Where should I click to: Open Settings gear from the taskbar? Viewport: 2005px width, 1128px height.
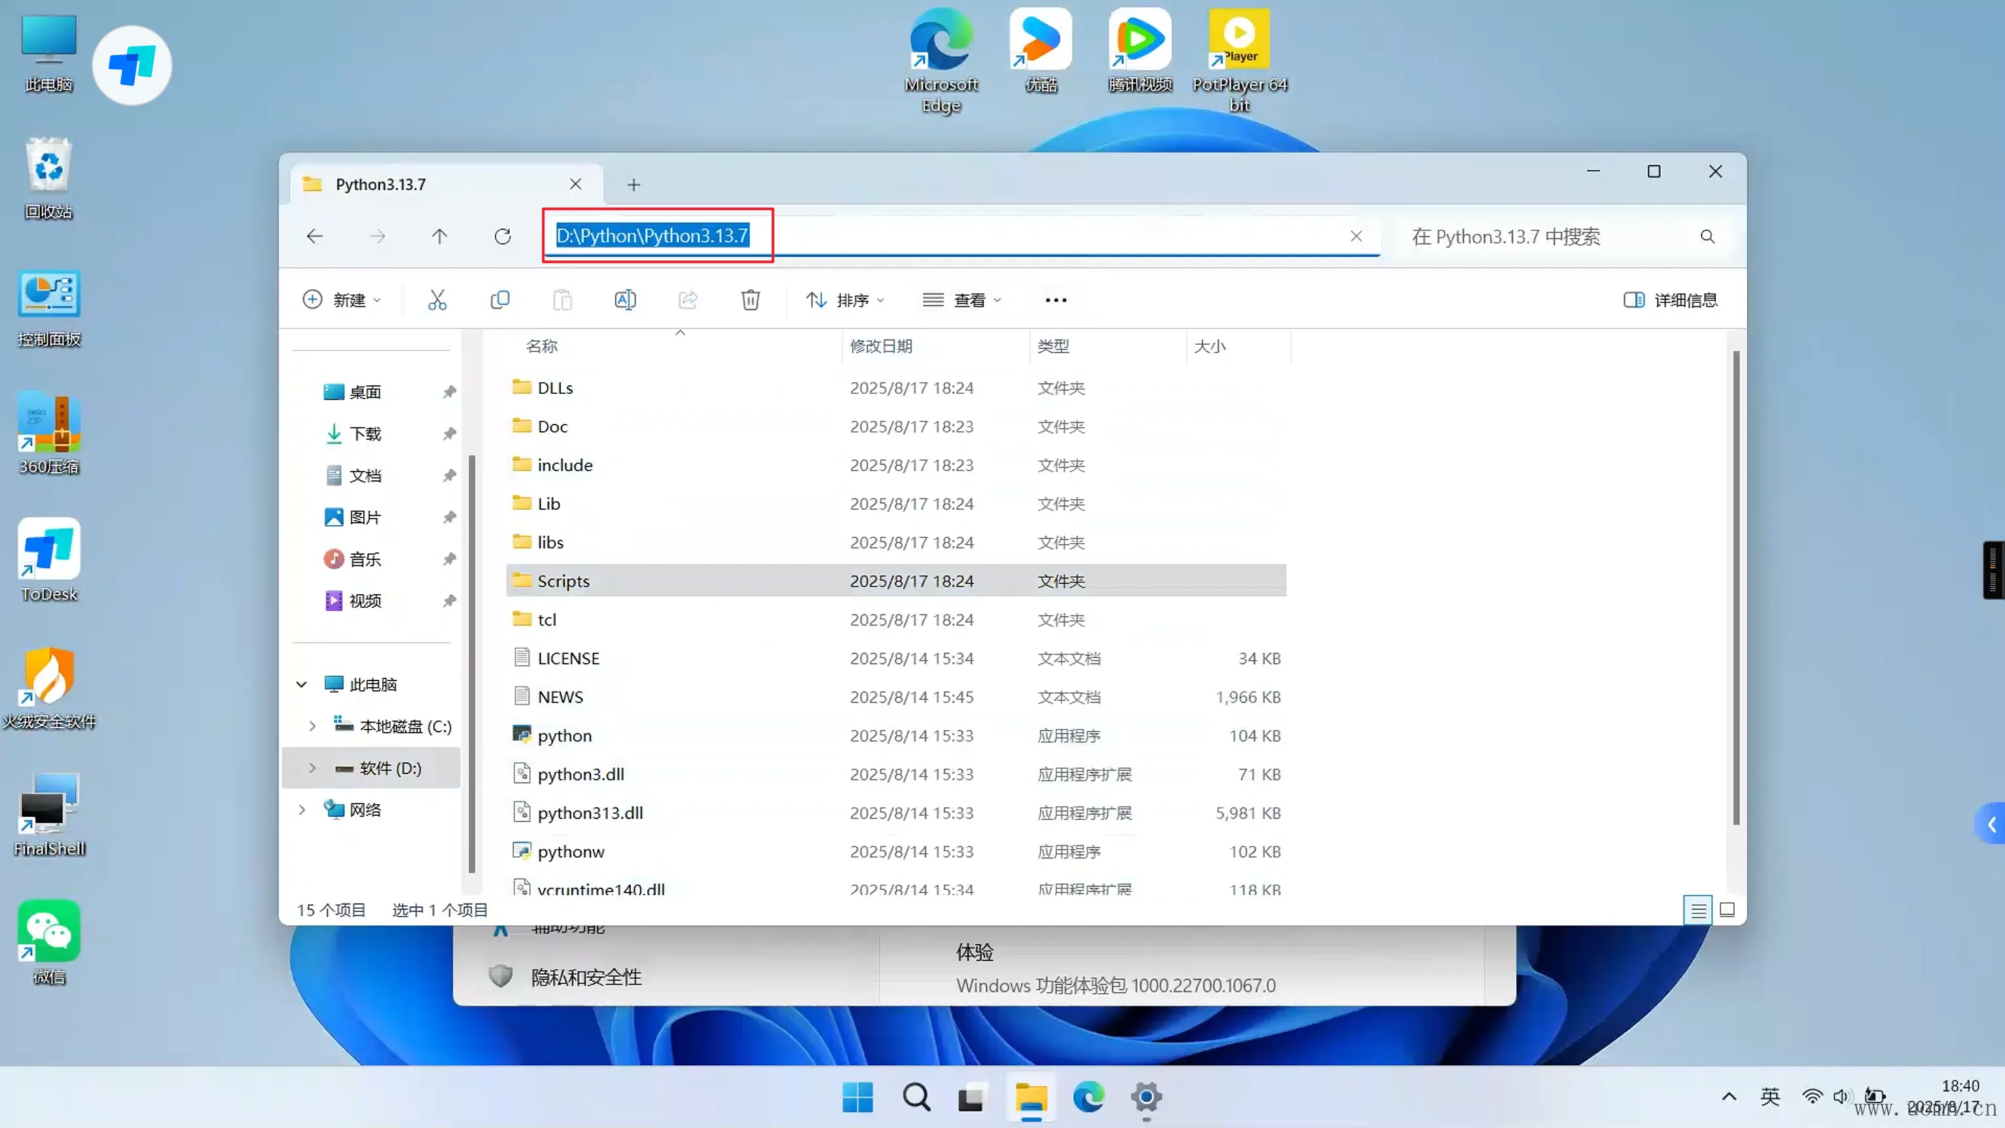1146,1098
